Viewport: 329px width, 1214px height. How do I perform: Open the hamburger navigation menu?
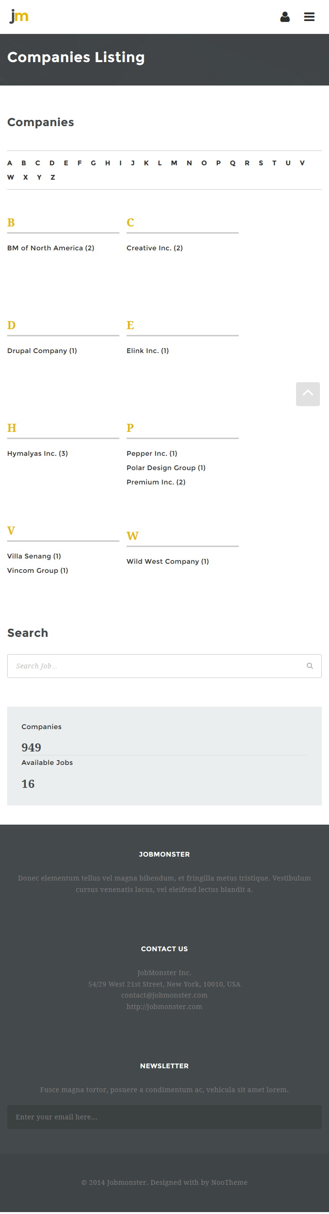pyautogui.click(x=309, y=17)
